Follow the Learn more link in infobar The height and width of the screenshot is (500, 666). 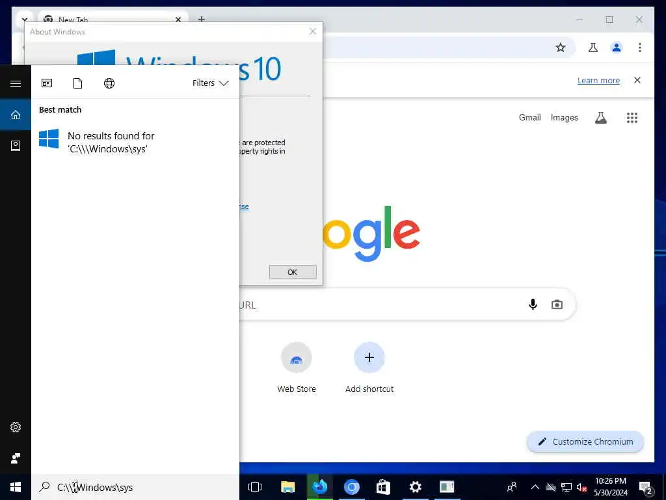(x=598, y=80)
